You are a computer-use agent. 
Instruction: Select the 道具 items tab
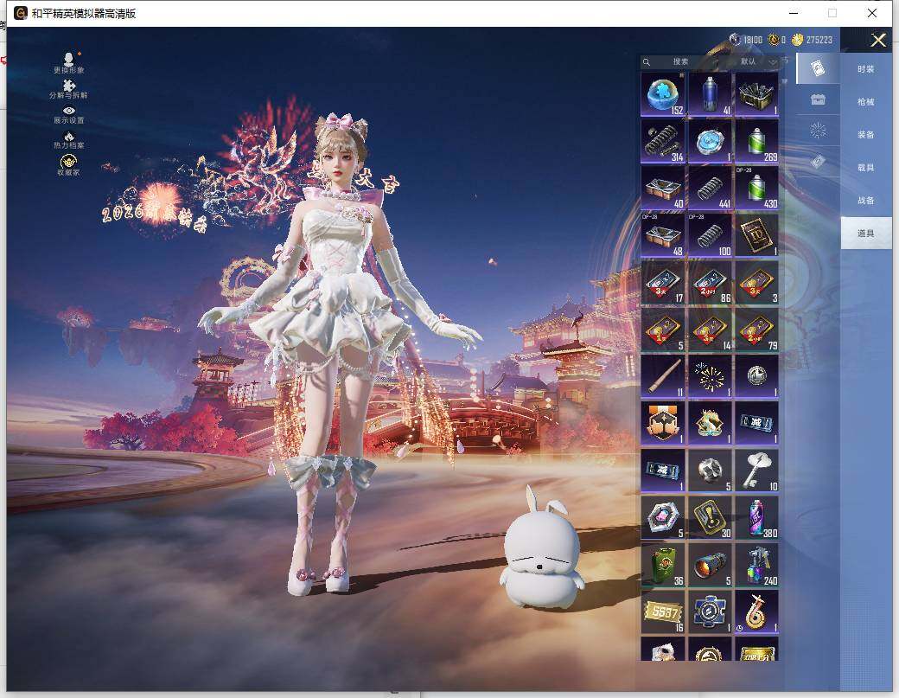tap(866, 233)
